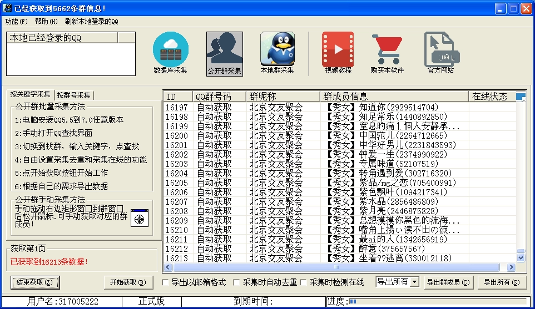Click the horizontal scrollbar left arrow
535x309 pixels.
(x=168, y=267)
